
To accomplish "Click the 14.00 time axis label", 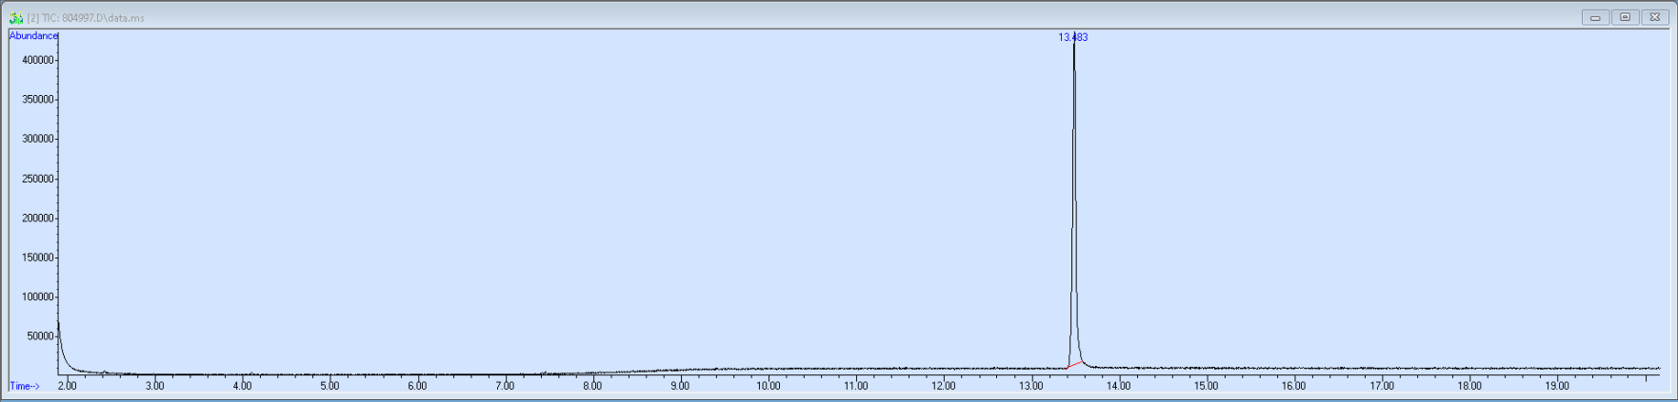I will 1119,386.
